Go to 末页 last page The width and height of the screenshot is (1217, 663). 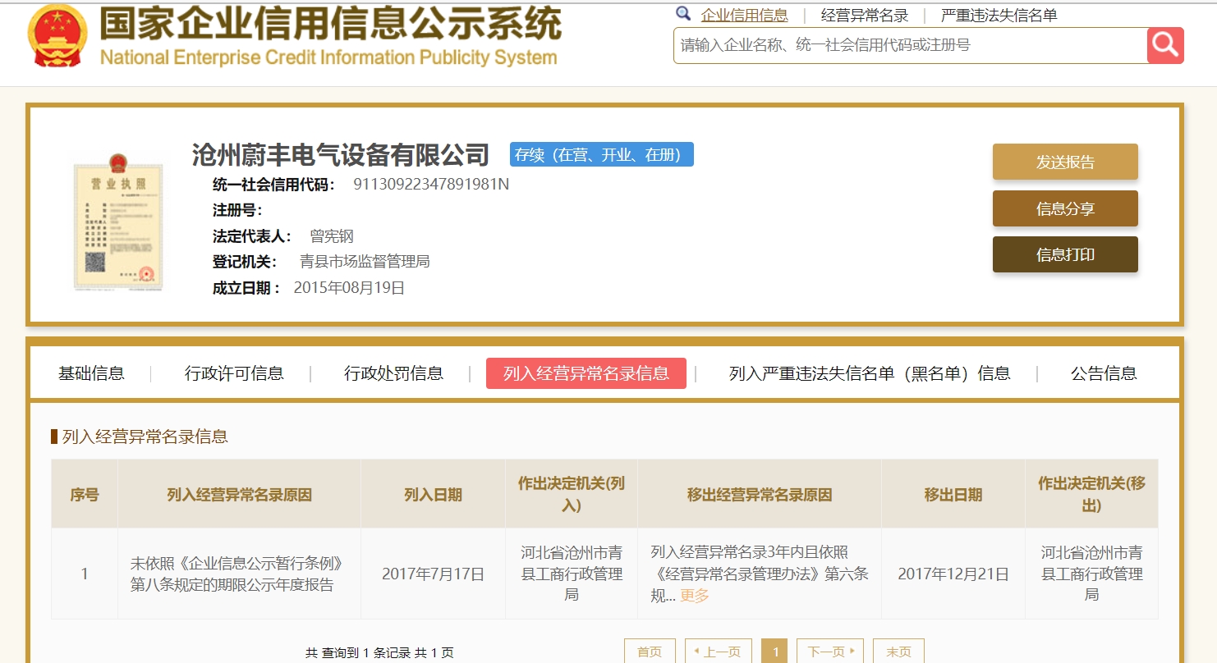click(898, 652)
